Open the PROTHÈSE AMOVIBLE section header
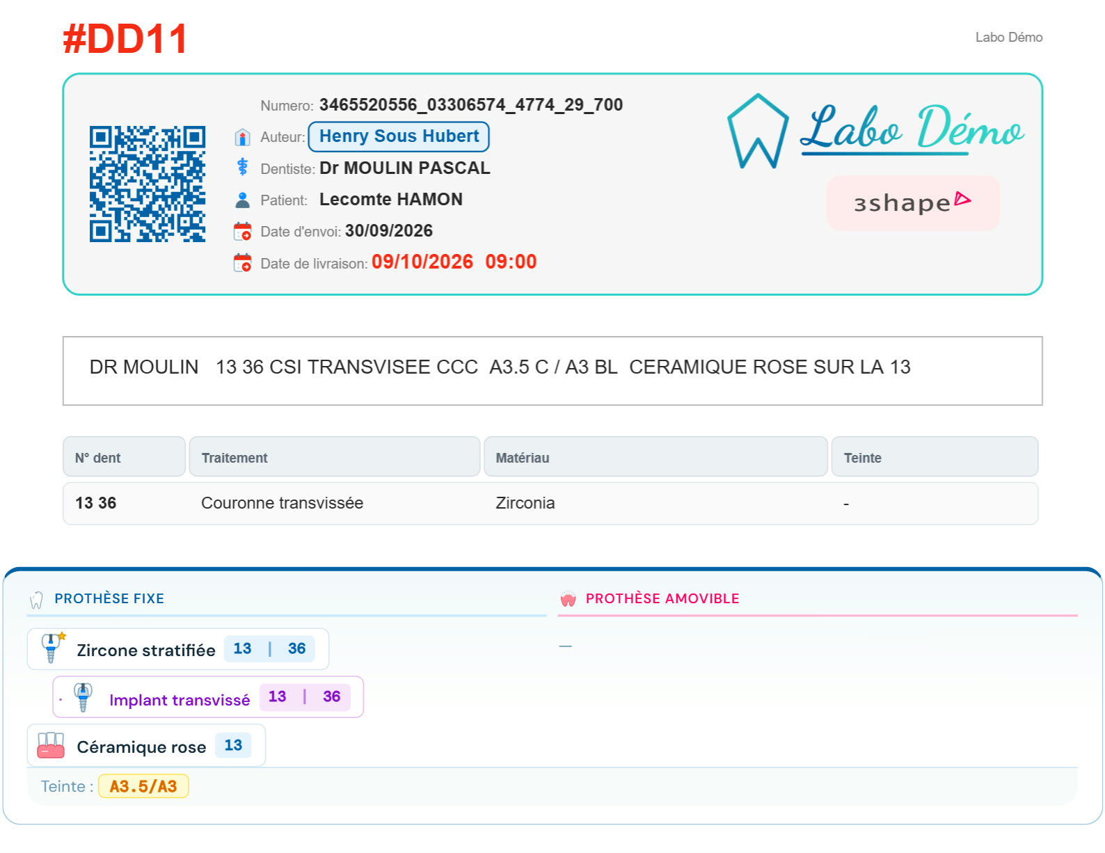 662,598
